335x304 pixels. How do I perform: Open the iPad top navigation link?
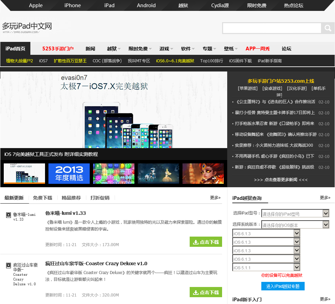pyautogui.click(x=110, y=5)
